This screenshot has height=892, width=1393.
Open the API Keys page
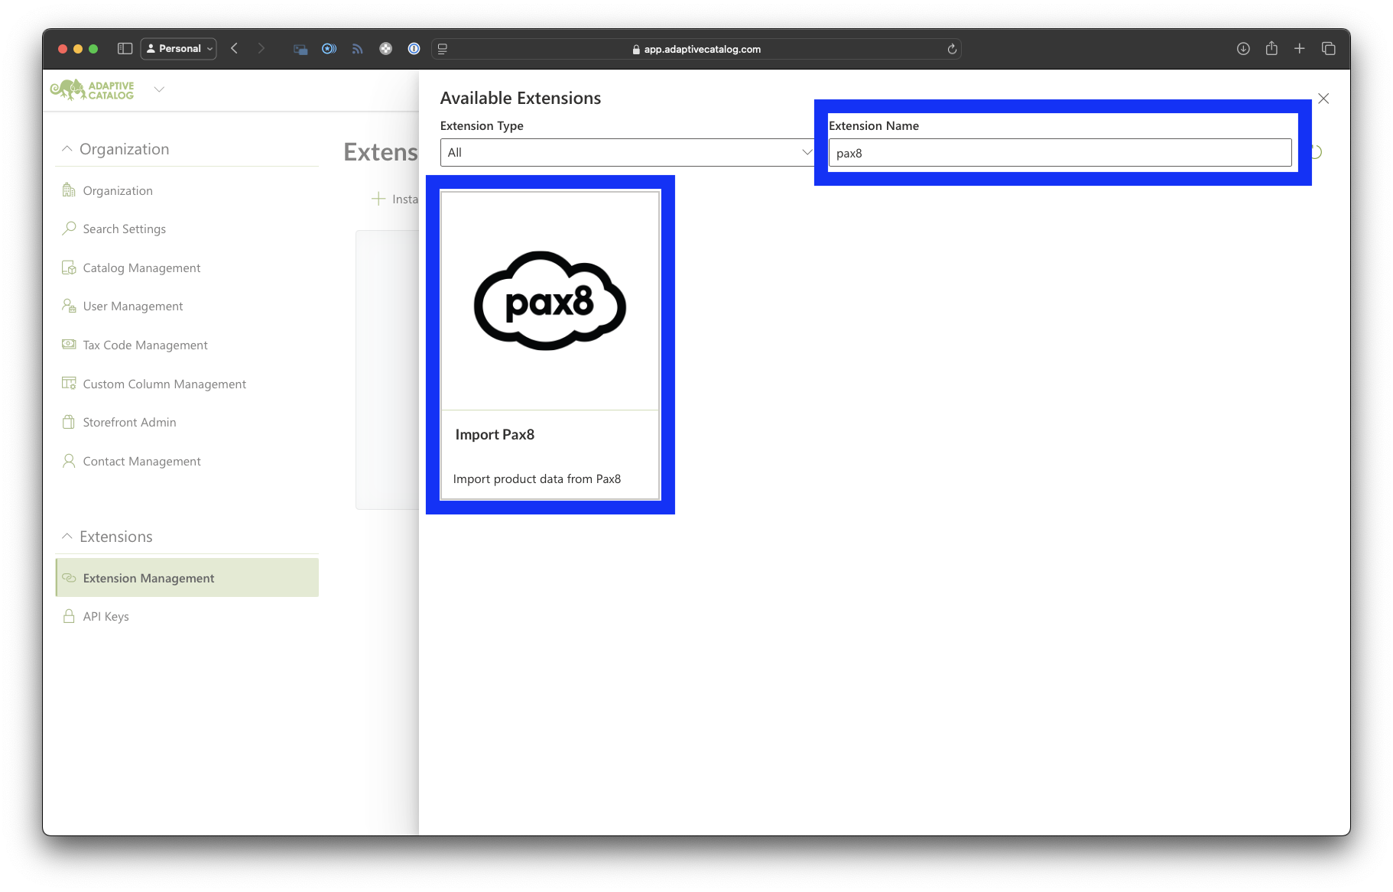[x=106, y=616]
